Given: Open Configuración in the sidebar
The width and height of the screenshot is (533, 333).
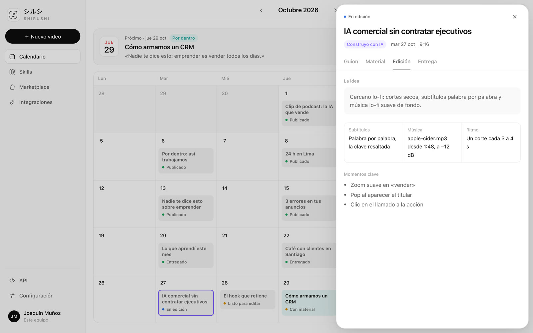Looking at the screenshot, I should [43, 296].
